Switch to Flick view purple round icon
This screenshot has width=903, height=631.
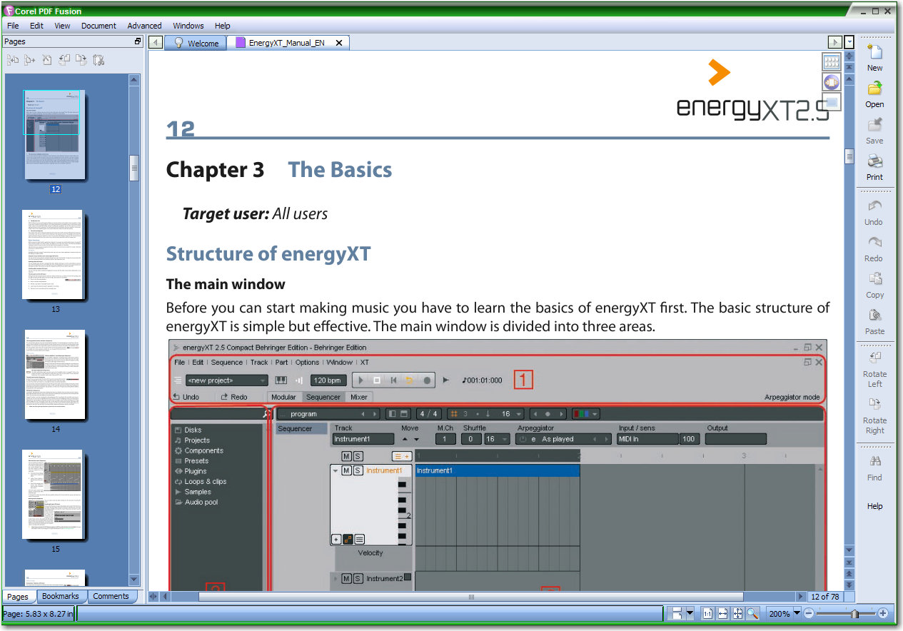point(832,82)
